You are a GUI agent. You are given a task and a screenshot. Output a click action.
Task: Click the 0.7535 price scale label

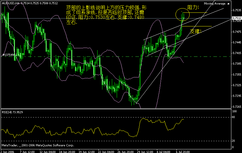[x=237, y=10]
